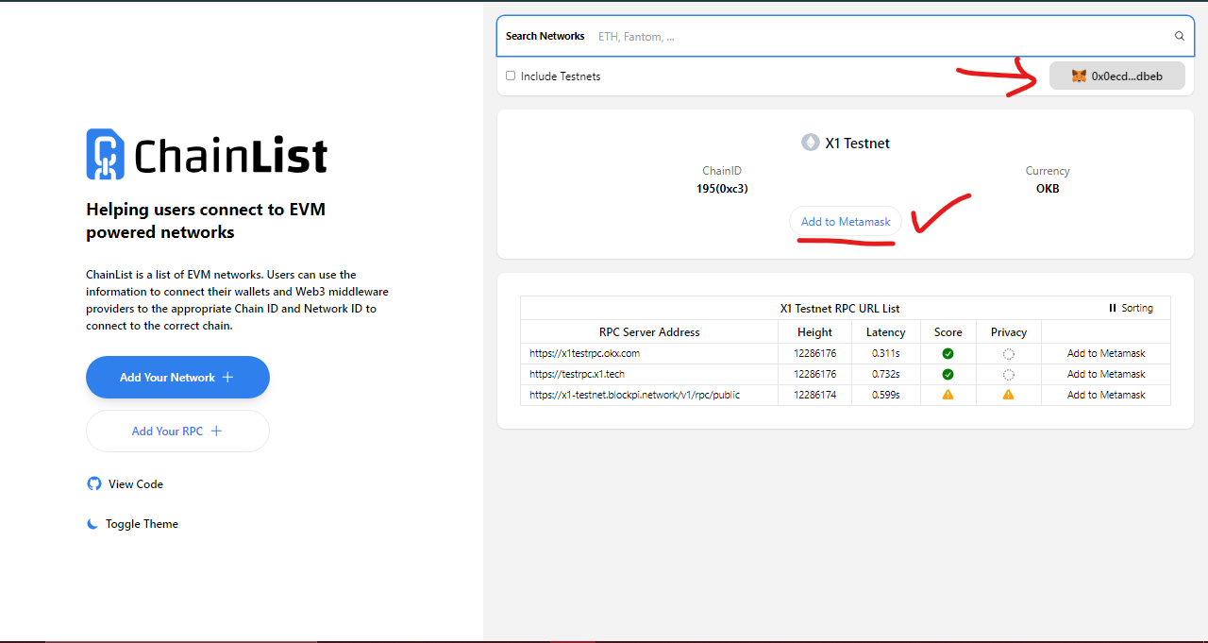Click latency value 0.311s
Viewport: 1208px width, 643px height.
point(885,353)
